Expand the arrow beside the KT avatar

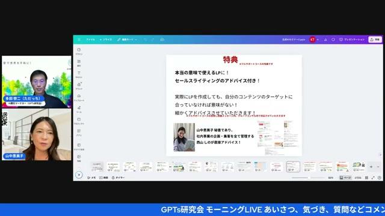[x=318, y=40]
